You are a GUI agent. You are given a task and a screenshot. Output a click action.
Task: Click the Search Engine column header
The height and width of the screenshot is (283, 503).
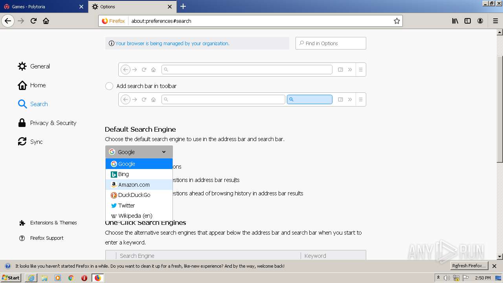(208, 256)
